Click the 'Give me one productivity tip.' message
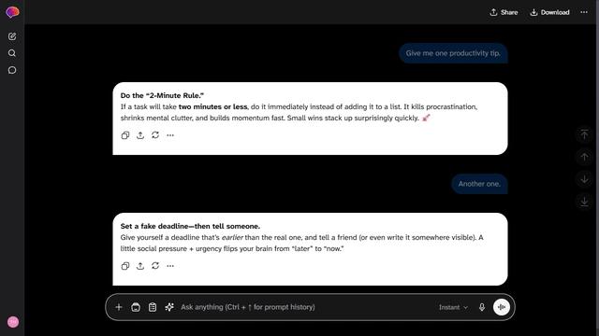Screen dimensions: 599x336 coord(453,53)
